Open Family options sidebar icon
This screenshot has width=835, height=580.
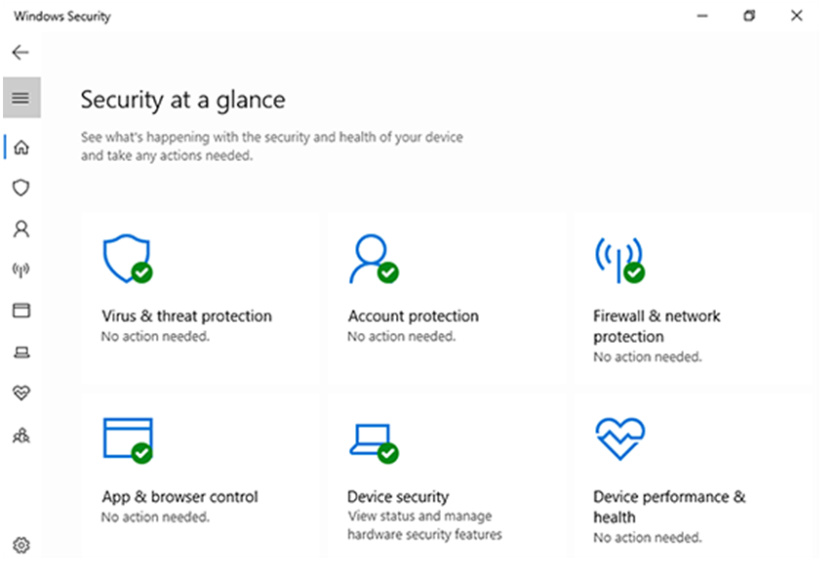pyautogui.click(x=21, y=435)
